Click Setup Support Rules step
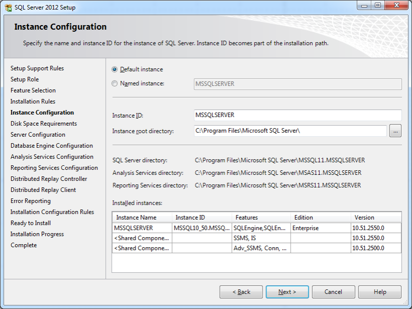The height and width of the screenshot is (309, 412). point(37,68)
